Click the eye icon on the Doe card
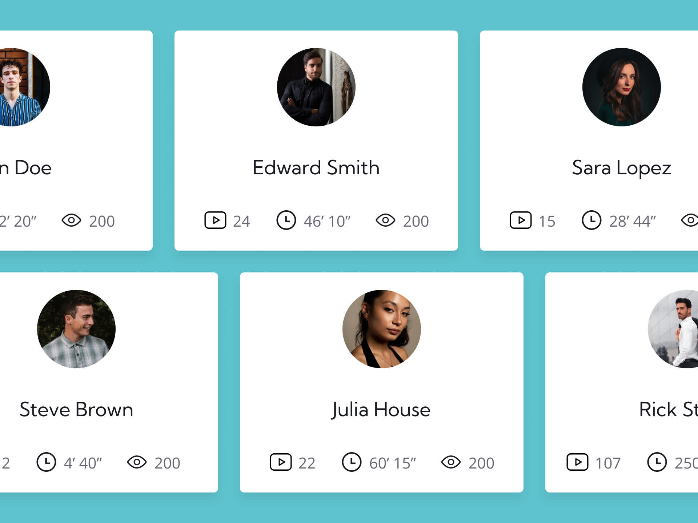 coord(71,220)
